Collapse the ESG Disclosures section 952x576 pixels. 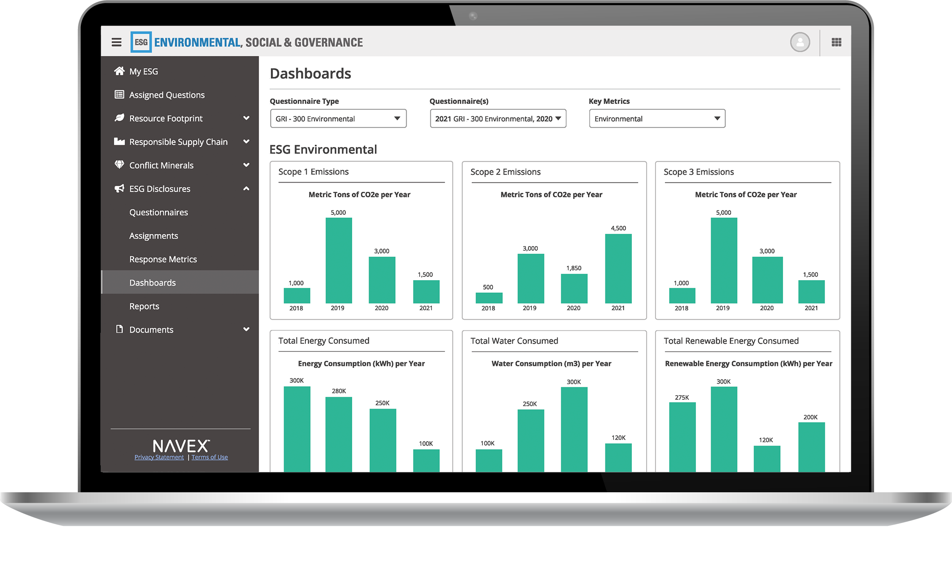click(246, 188)
